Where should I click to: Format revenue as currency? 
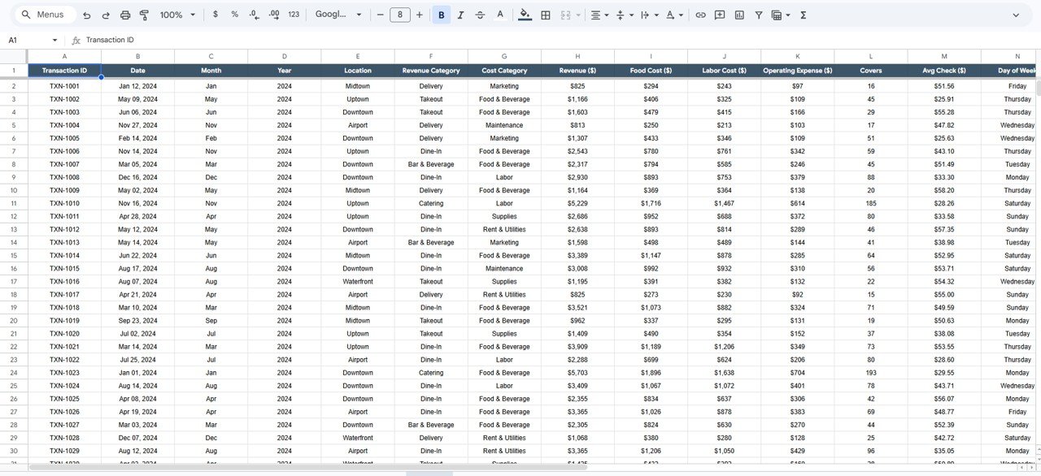215,15
